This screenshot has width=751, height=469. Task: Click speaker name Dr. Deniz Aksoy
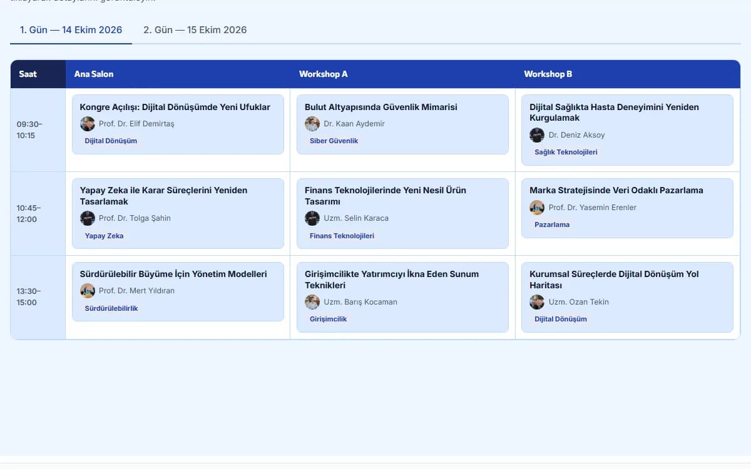point(577,135)
